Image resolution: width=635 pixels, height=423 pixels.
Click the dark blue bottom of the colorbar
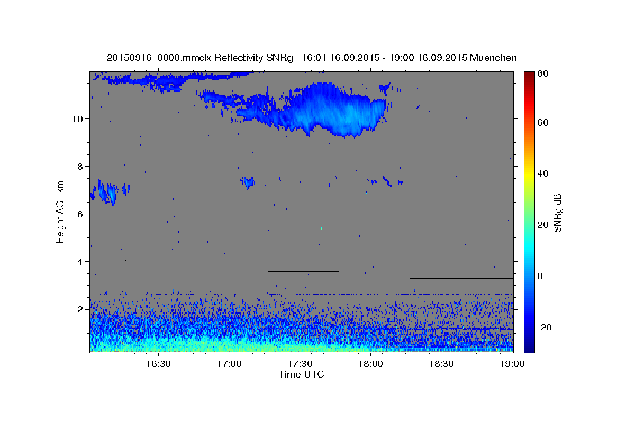click(x=529, y=347)
